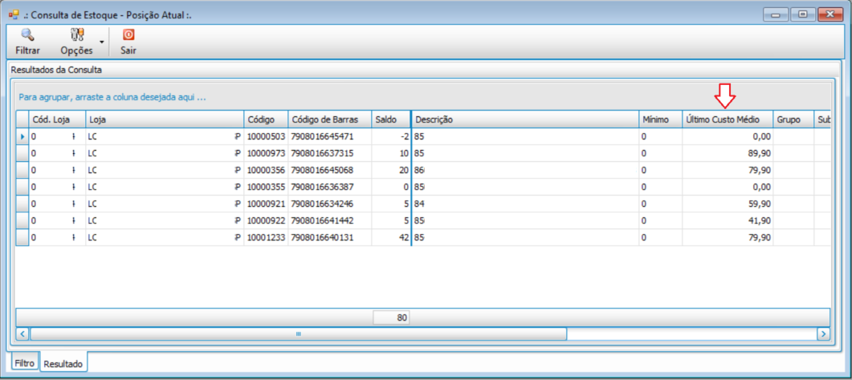The image size is (852, 380).
Task: Click code cell 10000973
Action: (266, 153)
